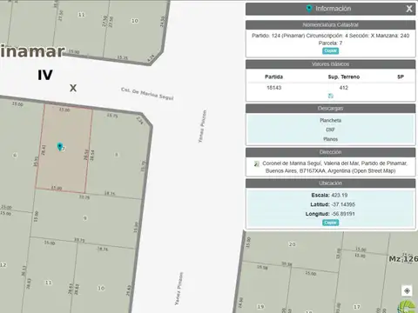Click the teal marker pin on parcel 7
418x313 pixels.
pyautogui.click(x=59, y=146)
